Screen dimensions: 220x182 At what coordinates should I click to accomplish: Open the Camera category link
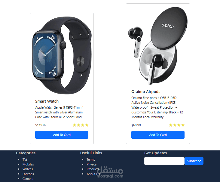(28, 179)
